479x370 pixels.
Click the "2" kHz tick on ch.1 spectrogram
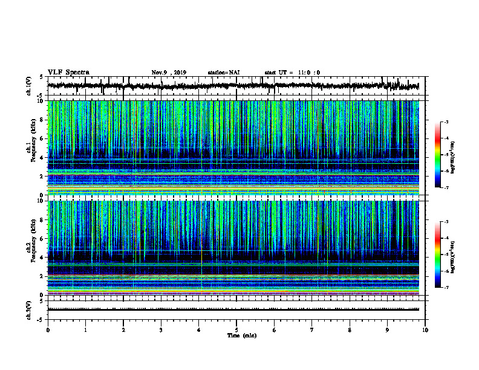(x=42, y=177)
